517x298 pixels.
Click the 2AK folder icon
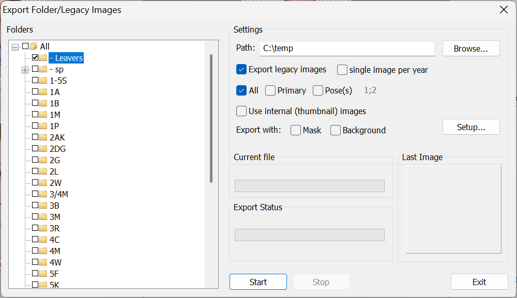[x=43, y=137]
